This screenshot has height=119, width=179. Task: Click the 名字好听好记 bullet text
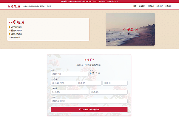coord(16,34)
